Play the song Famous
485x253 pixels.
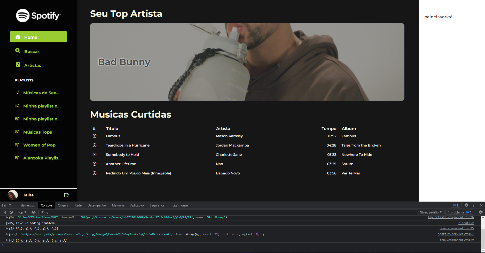[95, 136]
